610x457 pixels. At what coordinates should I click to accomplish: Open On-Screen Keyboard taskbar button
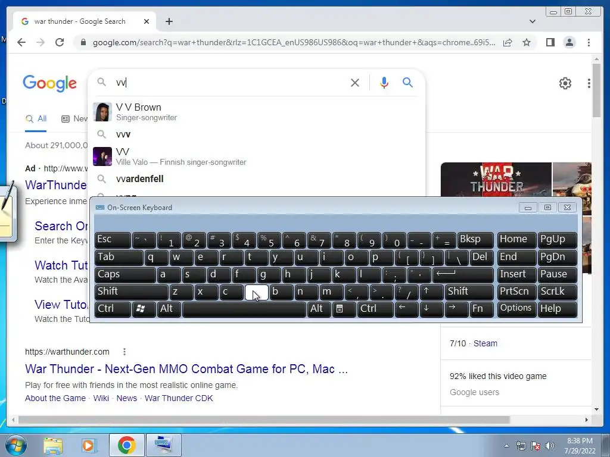tap(163, 445)
